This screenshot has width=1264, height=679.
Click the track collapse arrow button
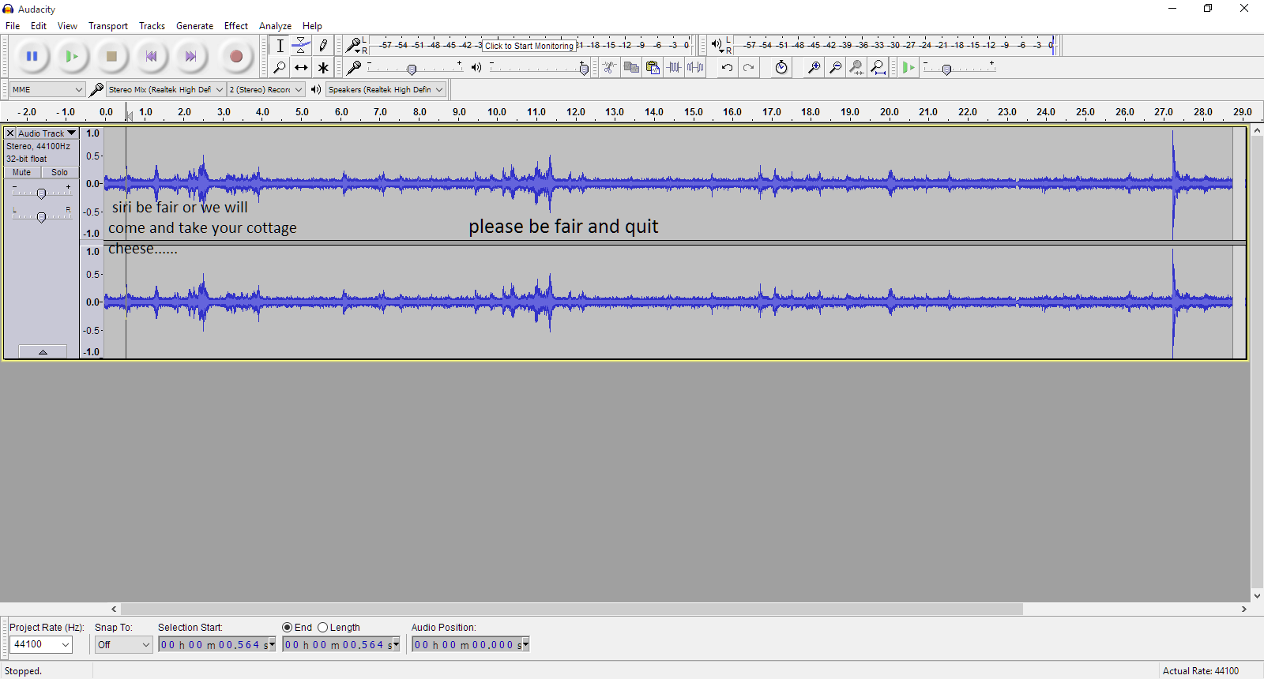click(43, 352)
